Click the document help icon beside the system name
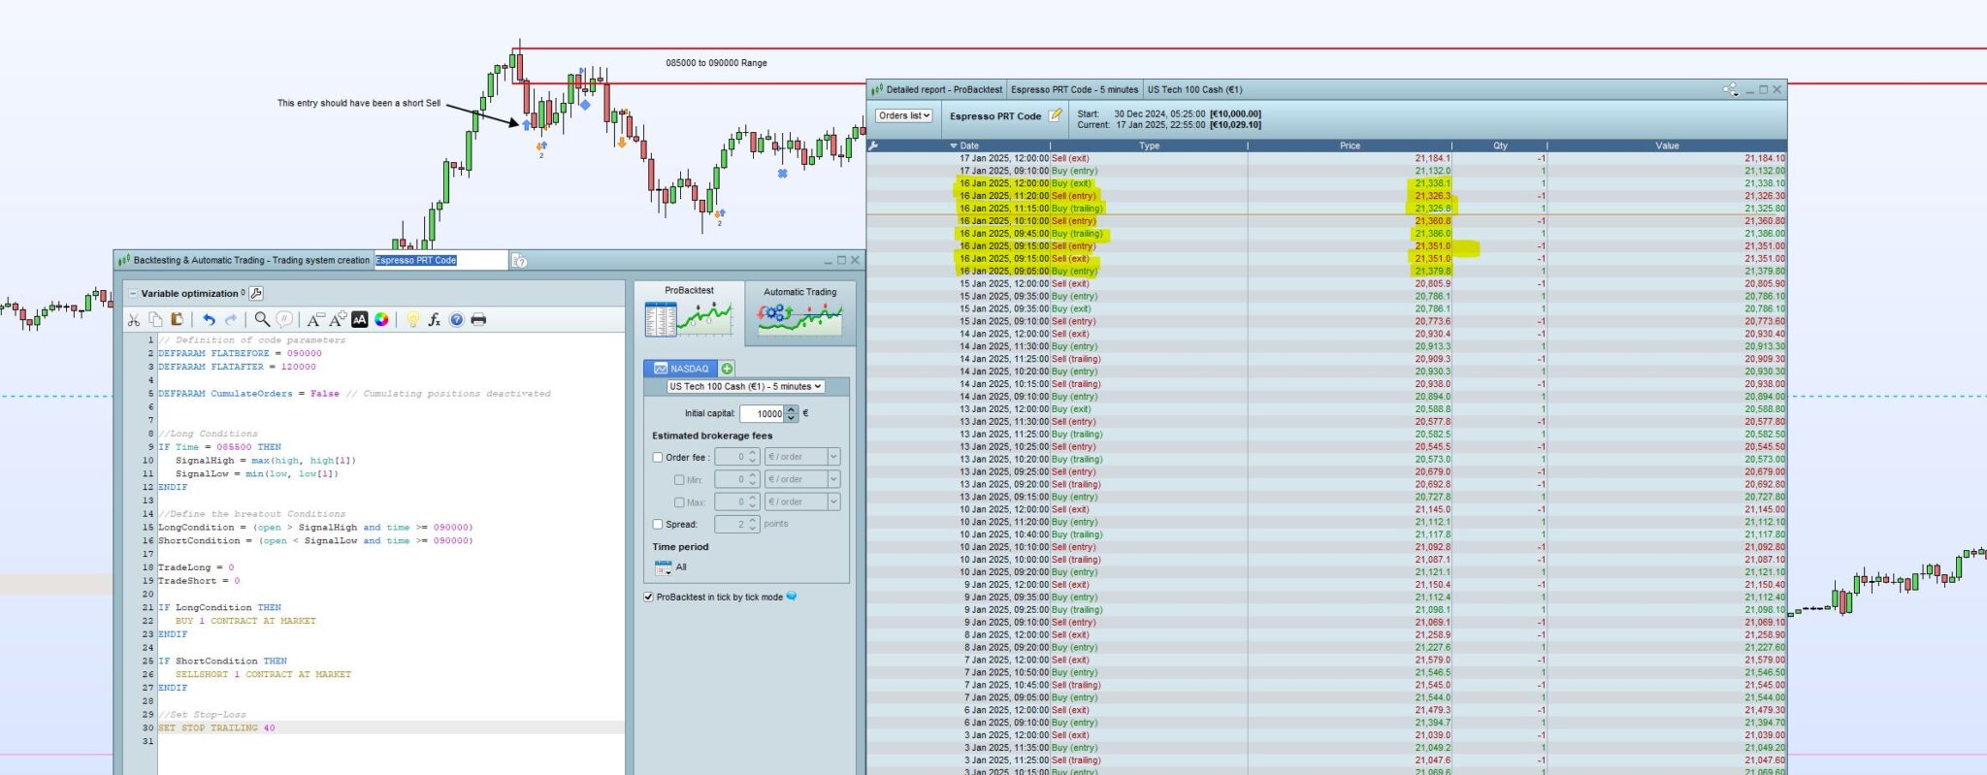The height and width of the screenshot is (775, 1987). click(519, 260)
